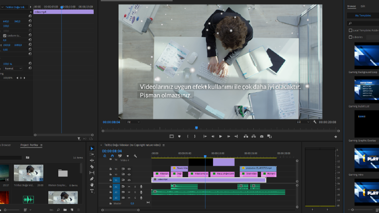Toggle Linked Selection in timeline
Viewport: 379px width, 213px height.
coord(120,156)
